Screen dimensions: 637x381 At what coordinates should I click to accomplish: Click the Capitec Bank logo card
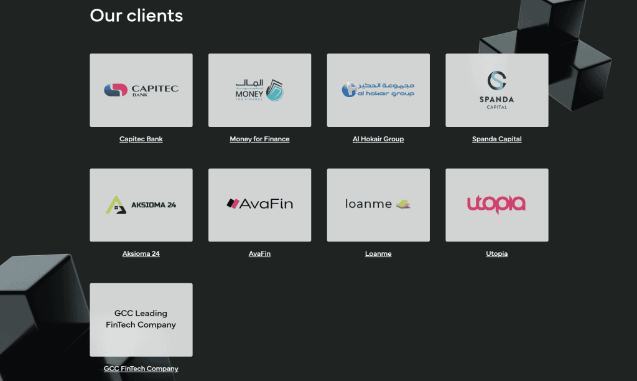[x=141, y=90]
